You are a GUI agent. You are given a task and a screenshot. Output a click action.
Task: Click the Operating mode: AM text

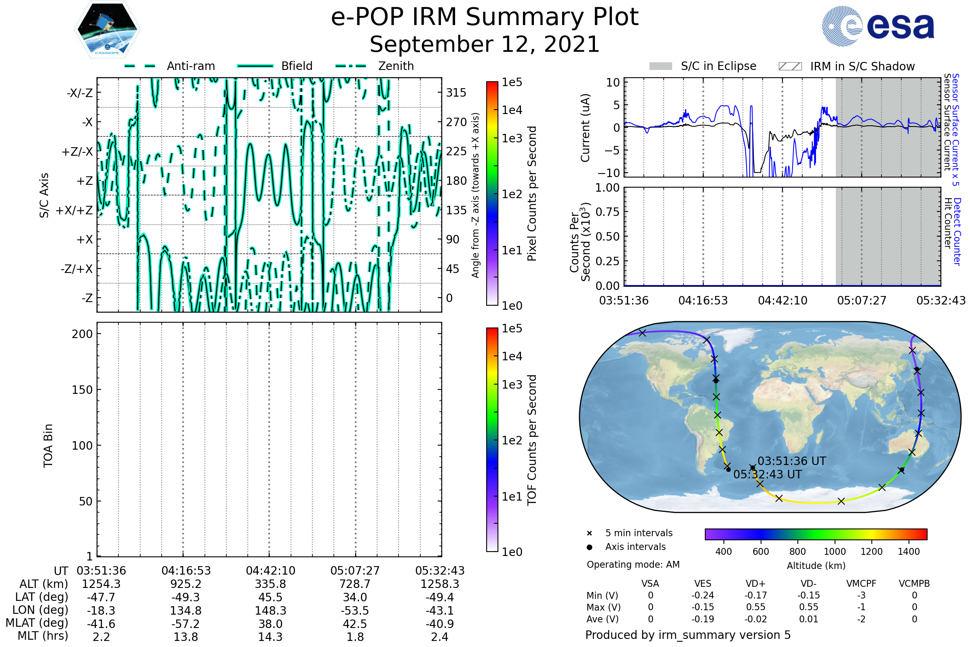[633, 565]
